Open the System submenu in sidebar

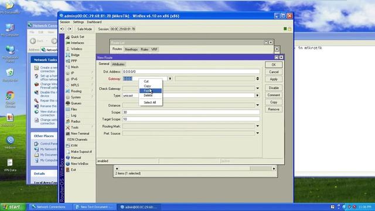[76, 97]
